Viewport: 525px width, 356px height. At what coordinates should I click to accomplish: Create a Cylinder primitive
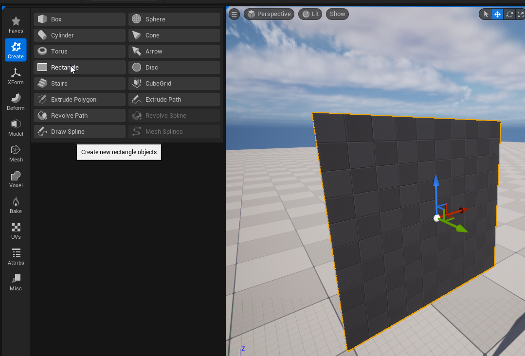point(80,35)
